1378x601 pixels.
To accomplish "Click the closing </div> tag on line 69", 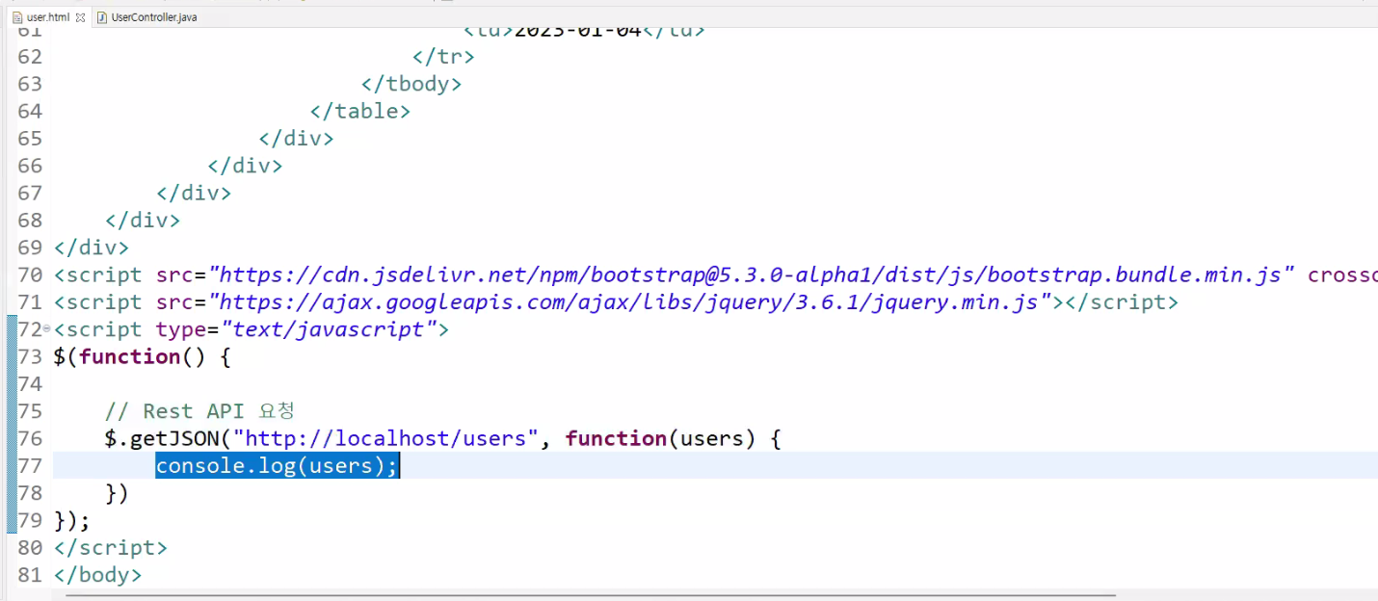I will [92, 248].
